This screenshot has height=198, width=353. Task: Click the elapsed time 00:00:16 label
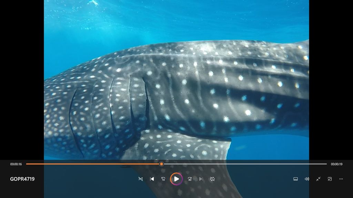(16, 164)
